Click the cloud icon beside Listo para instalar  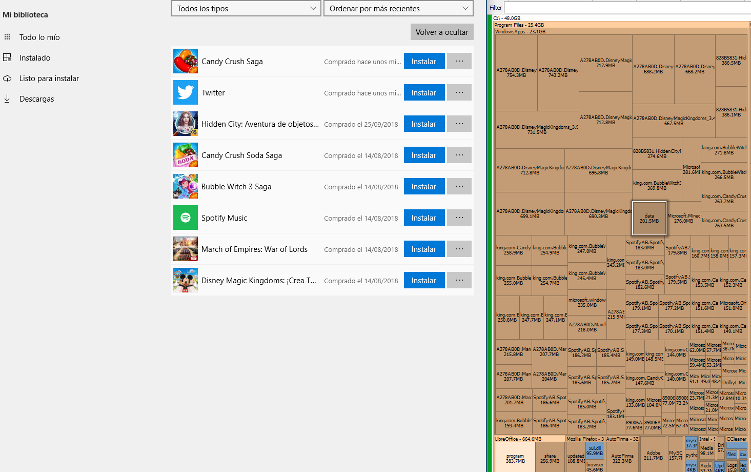click(7, 78)
